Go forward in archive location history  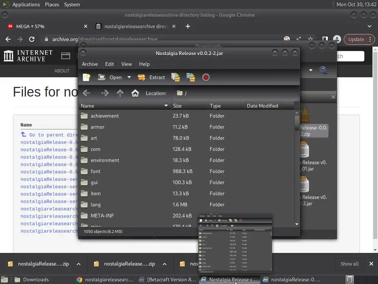[105, 93]
